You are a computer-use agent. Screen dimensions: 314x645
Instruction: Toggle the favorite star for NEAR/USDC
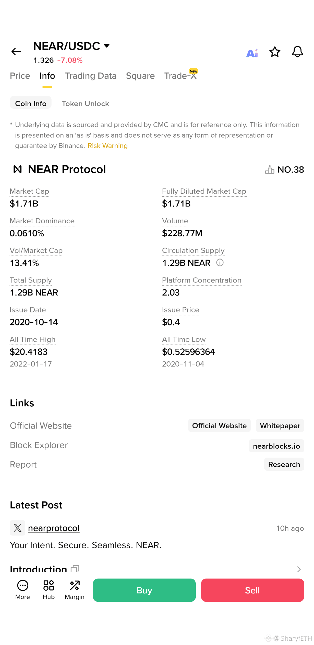(275, 52)
